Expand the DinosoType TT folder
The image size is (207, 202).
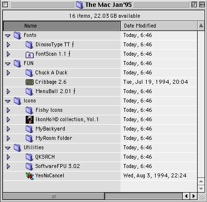(x=8, y=45)
